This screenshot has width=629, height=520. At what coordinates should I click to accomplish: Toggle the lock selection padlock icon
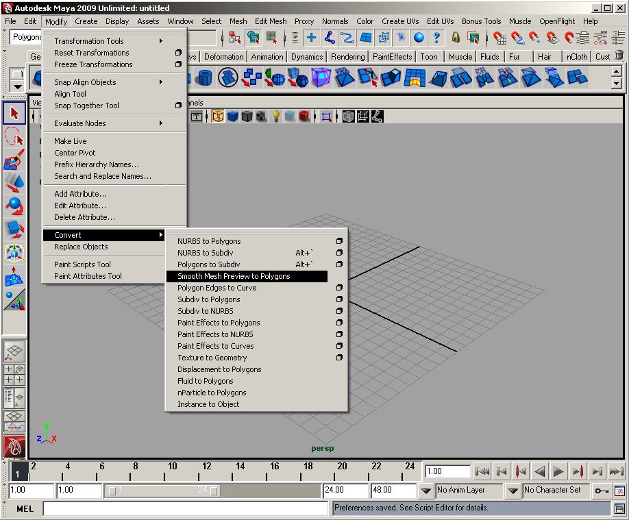pos(455,38)
